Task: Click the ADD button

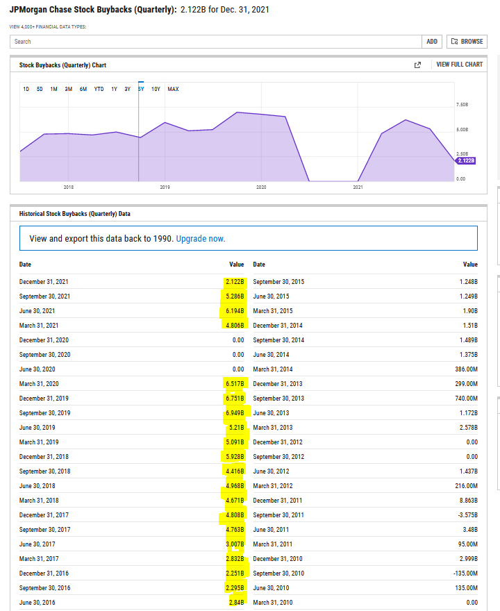Action: pos(432,41)
